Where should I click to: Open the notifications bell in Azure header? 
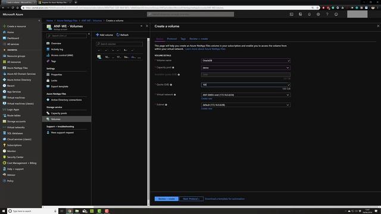[310, 14]
